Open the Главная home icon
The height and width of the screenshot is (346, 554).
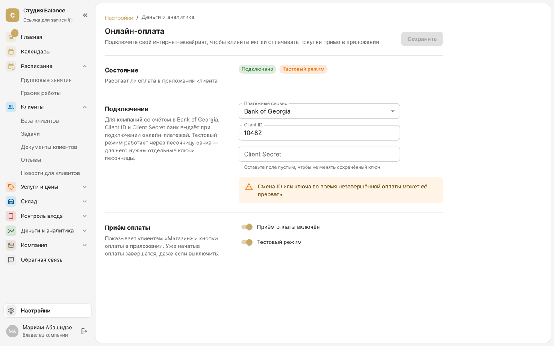11,37
